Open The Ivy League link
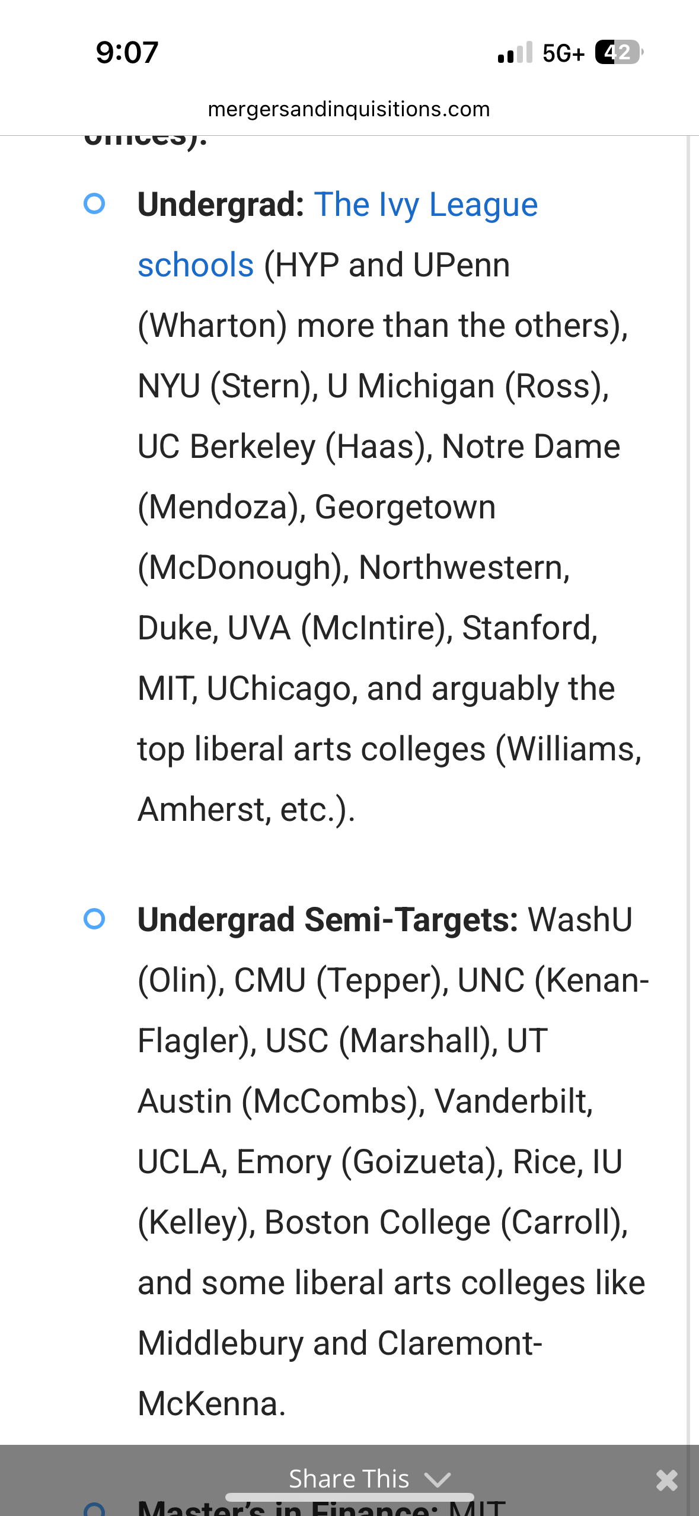This screenshot has width=699, height=1516. point(426,205)
